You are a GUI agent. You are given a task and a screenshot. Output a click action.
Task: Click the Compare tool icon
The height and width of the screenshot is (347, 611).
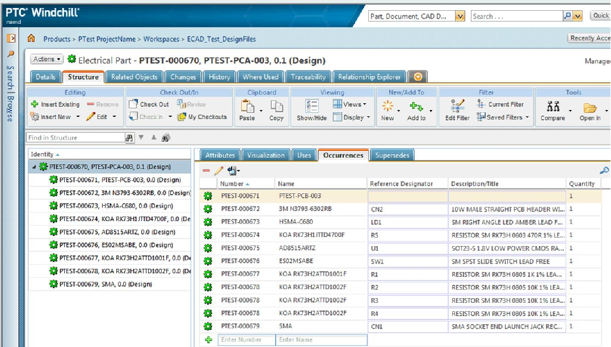[x=553, y=107]
